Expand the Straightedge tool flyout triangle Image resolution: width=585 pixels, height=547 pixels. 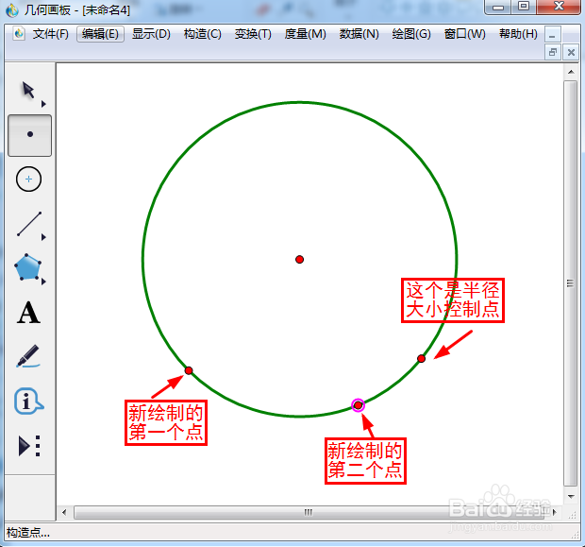point(43,237)
